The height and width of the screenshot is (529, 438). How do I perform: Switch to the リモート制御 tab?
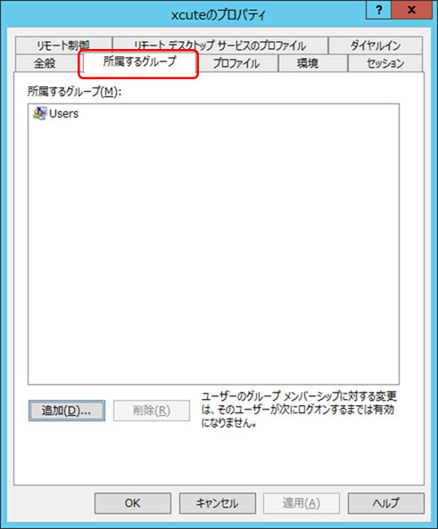point(63,45)
